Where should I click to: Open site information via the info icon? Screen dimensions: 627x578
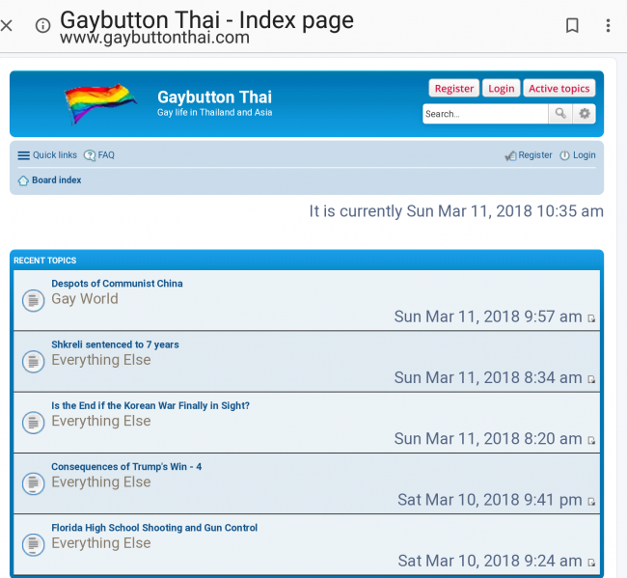(42, 26)
